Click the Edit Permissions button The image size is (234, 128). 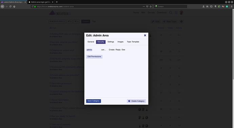[94, 57]
